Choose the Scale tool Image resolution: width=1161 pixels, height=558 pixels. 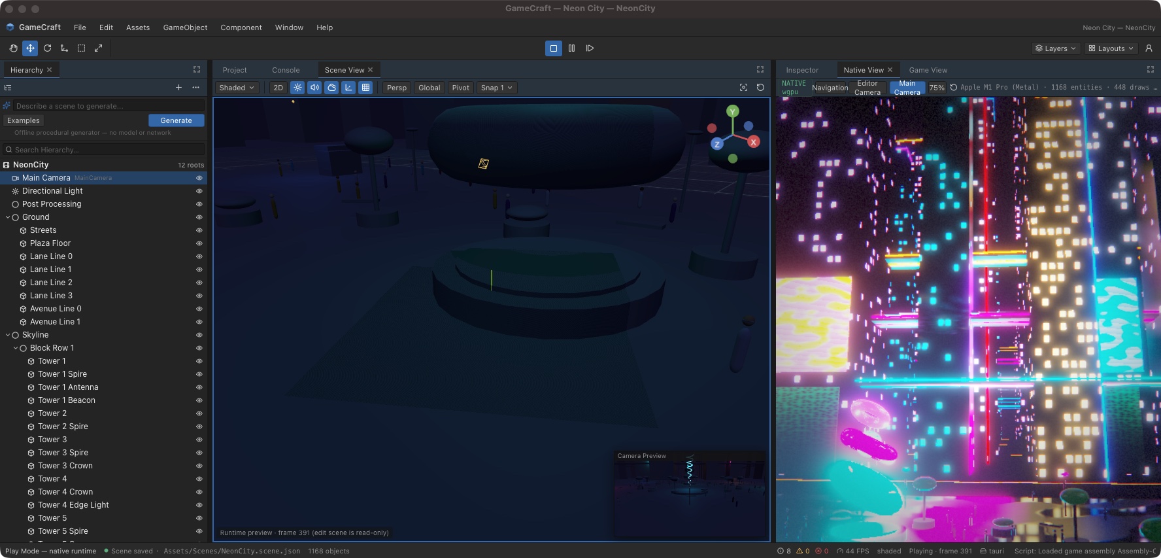[64, 48]
